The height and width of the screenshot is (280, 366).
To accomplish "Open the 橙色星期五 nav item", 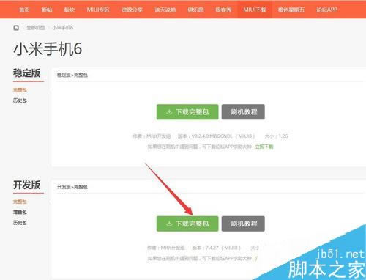I will tap(291, 10).
